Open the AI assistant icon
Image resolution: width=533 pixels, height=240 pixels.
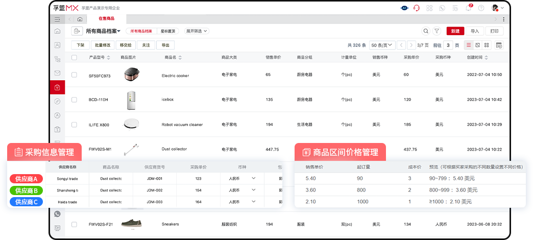[x=405, y=8]
